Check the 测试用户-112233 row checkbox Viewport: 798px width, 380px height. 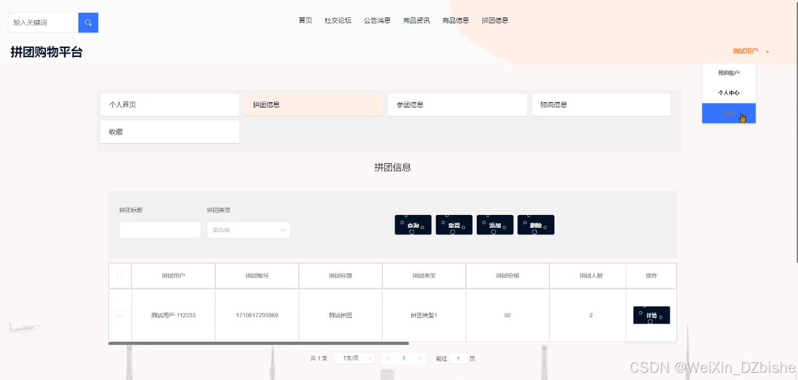[120, 313]
